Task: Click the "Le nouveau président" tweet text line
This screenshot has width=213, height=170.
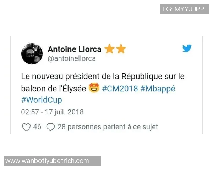Action: [103, 76]
